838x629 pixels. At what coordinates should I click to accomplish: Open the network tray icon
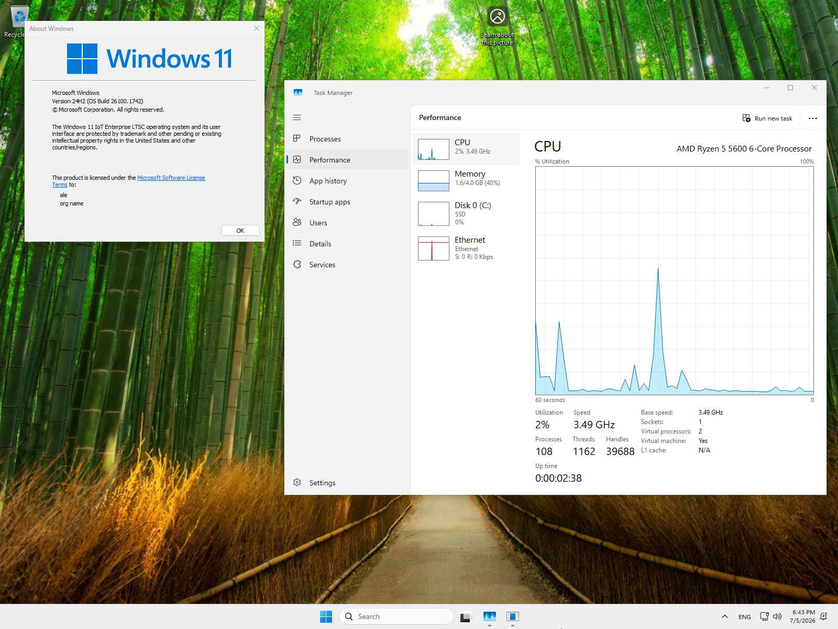click(x=765, y=616)
